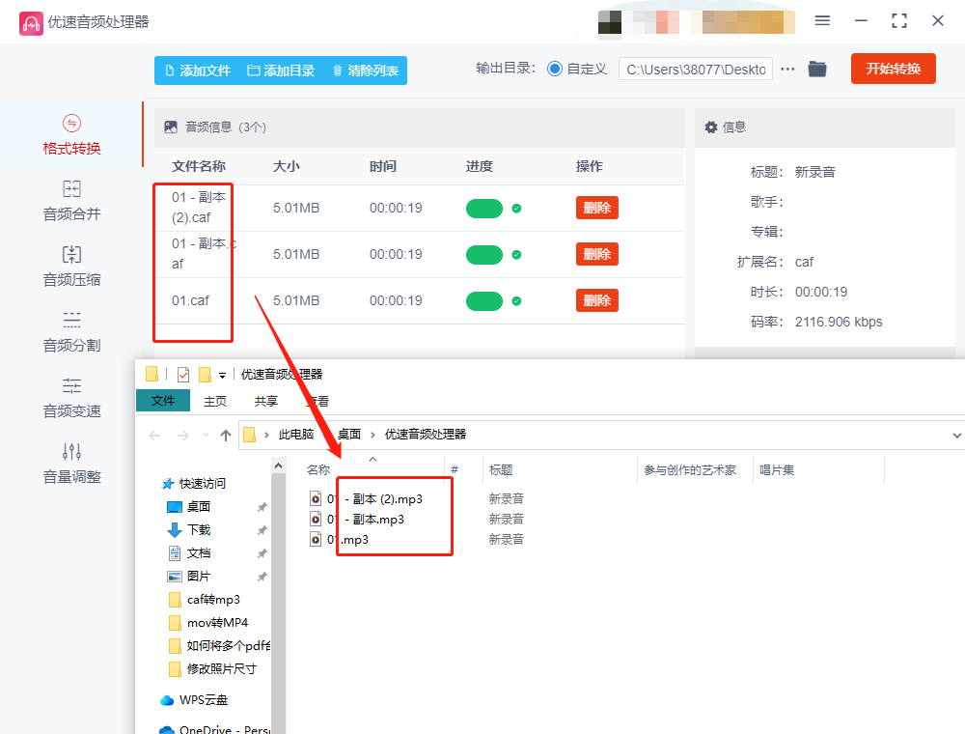
Task: Open the ... options next to the output path
Action: 788,69
